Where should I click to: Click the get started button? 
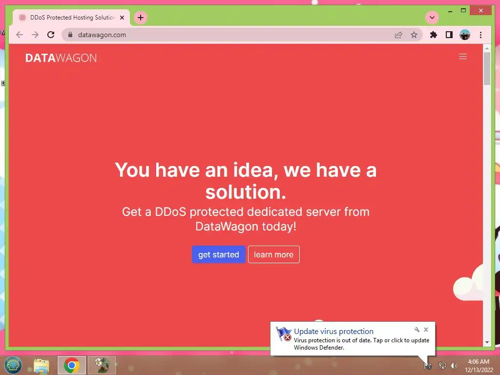click(x=218, y=254)
